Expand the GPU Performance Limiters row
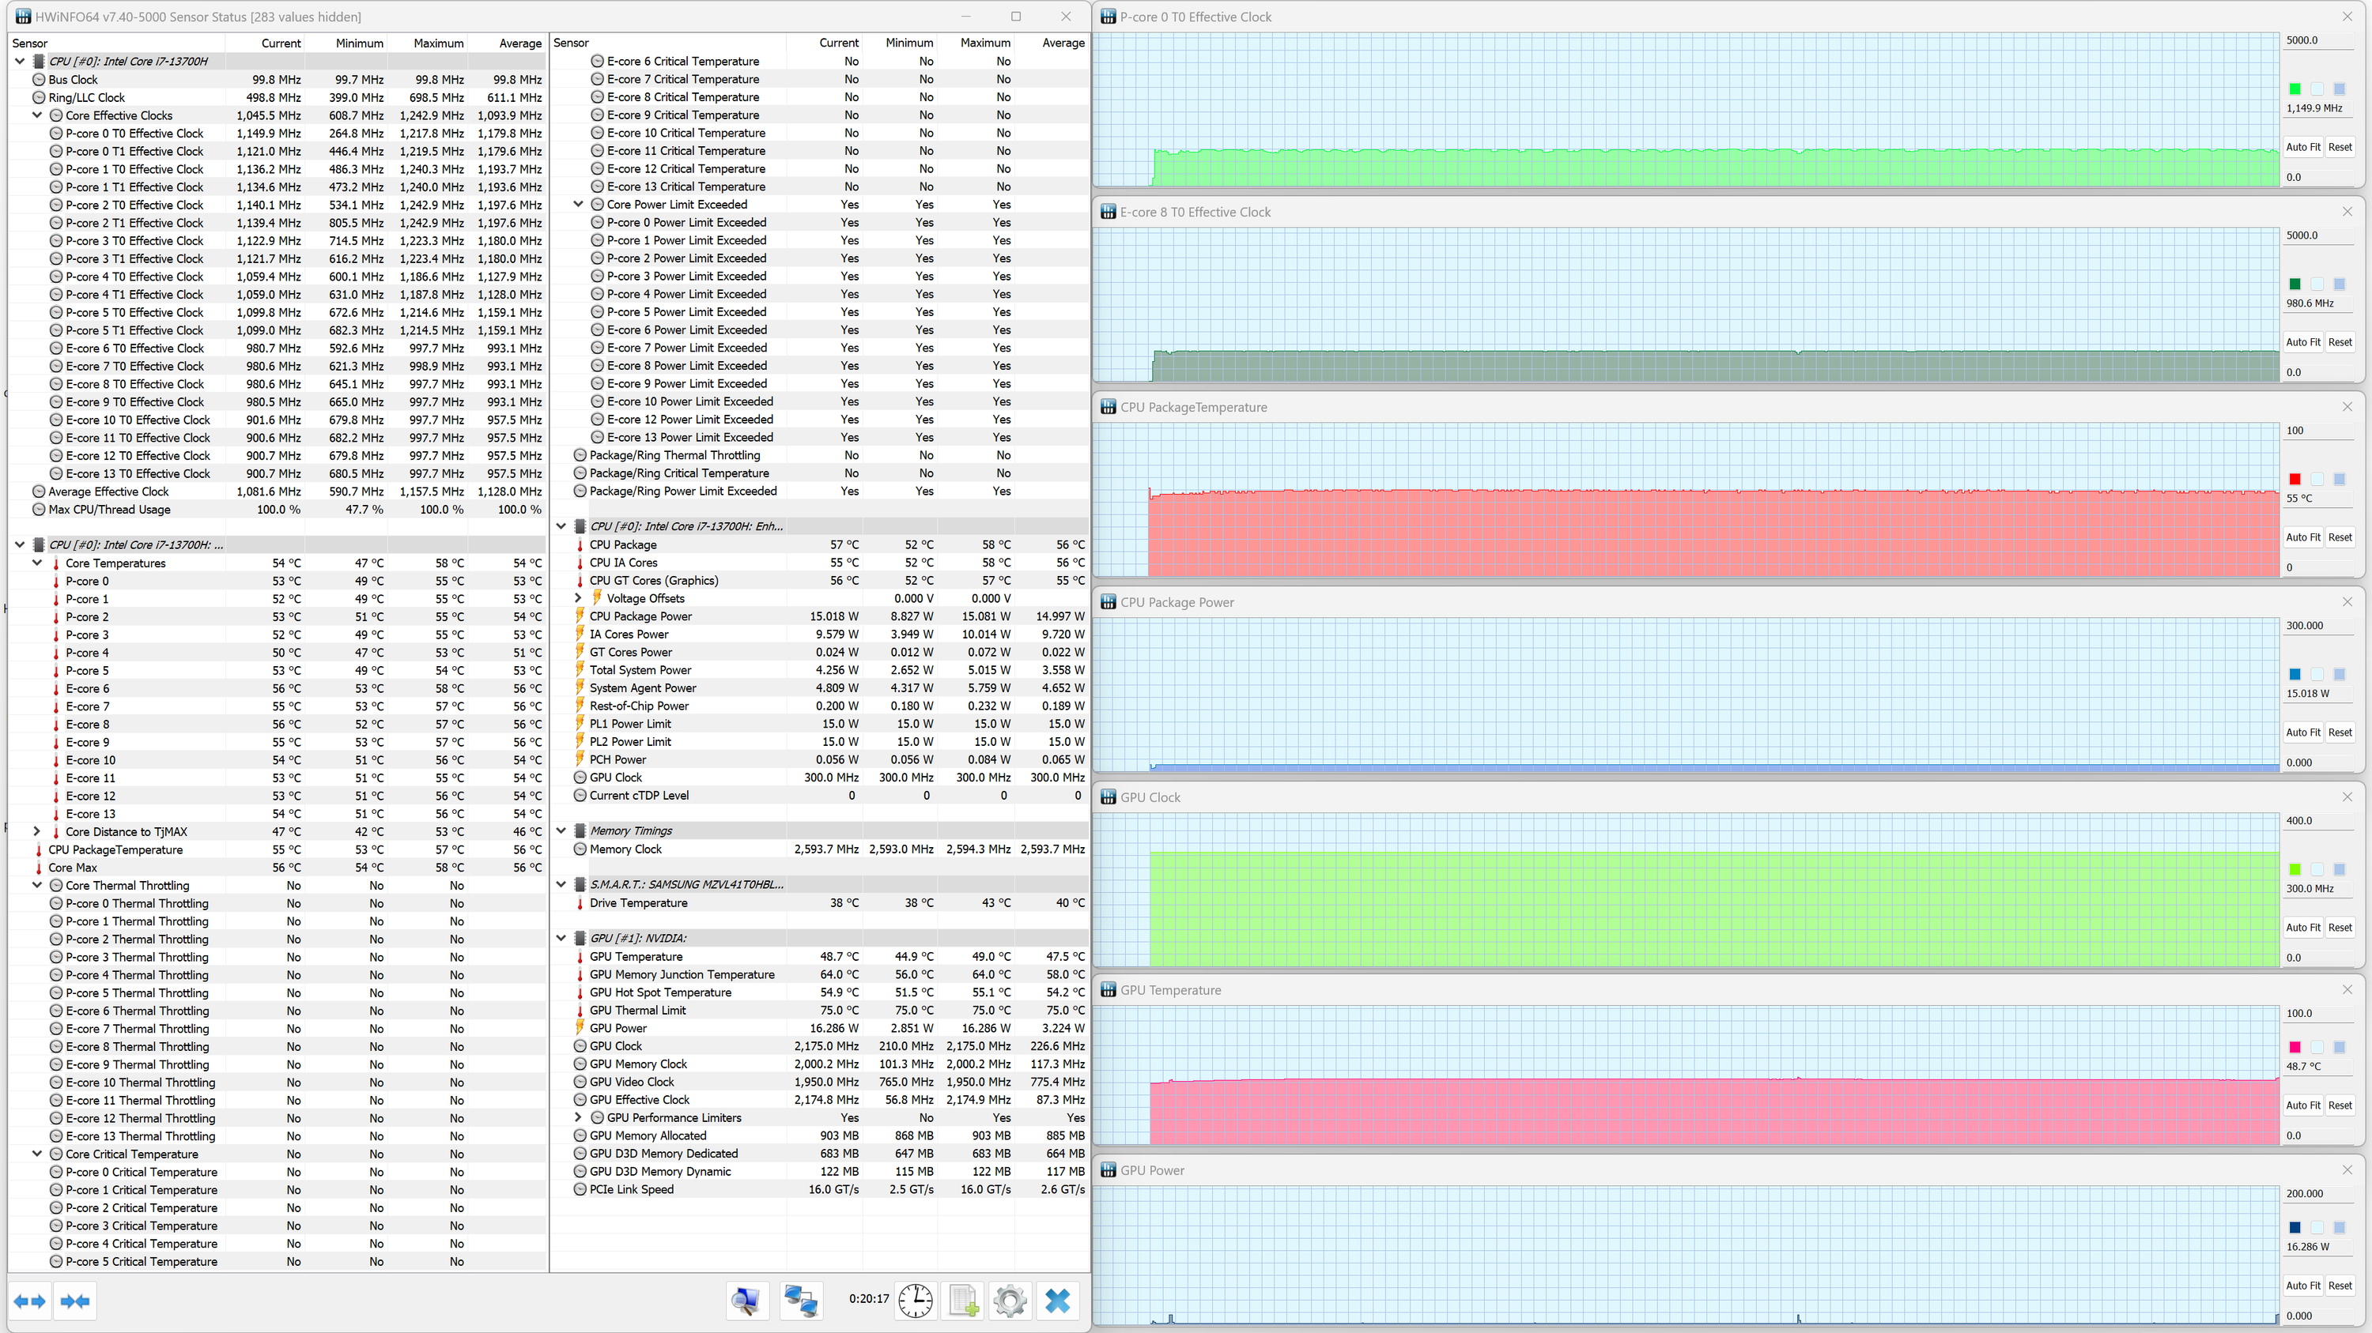 pyautogui.click(x=578, y=1118)
